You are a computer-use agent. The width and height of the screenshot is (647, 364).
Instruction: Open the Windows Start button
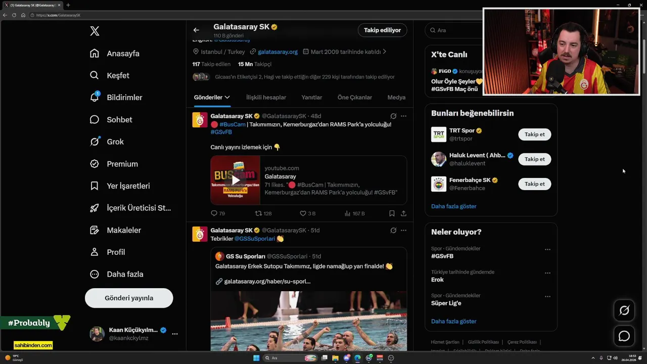(256, 358)
